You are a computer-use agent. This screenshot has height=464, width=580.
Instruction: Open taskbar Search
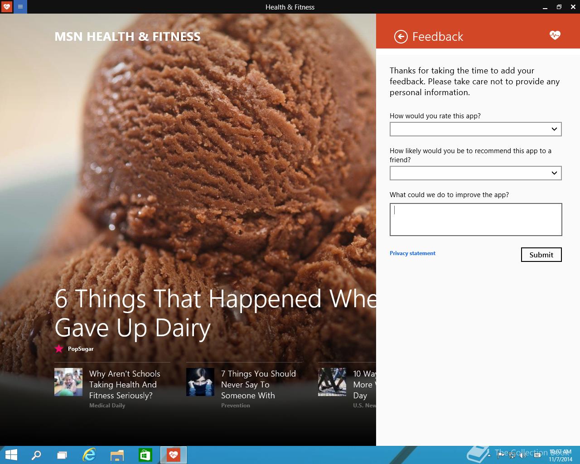(x=36, y=455)
